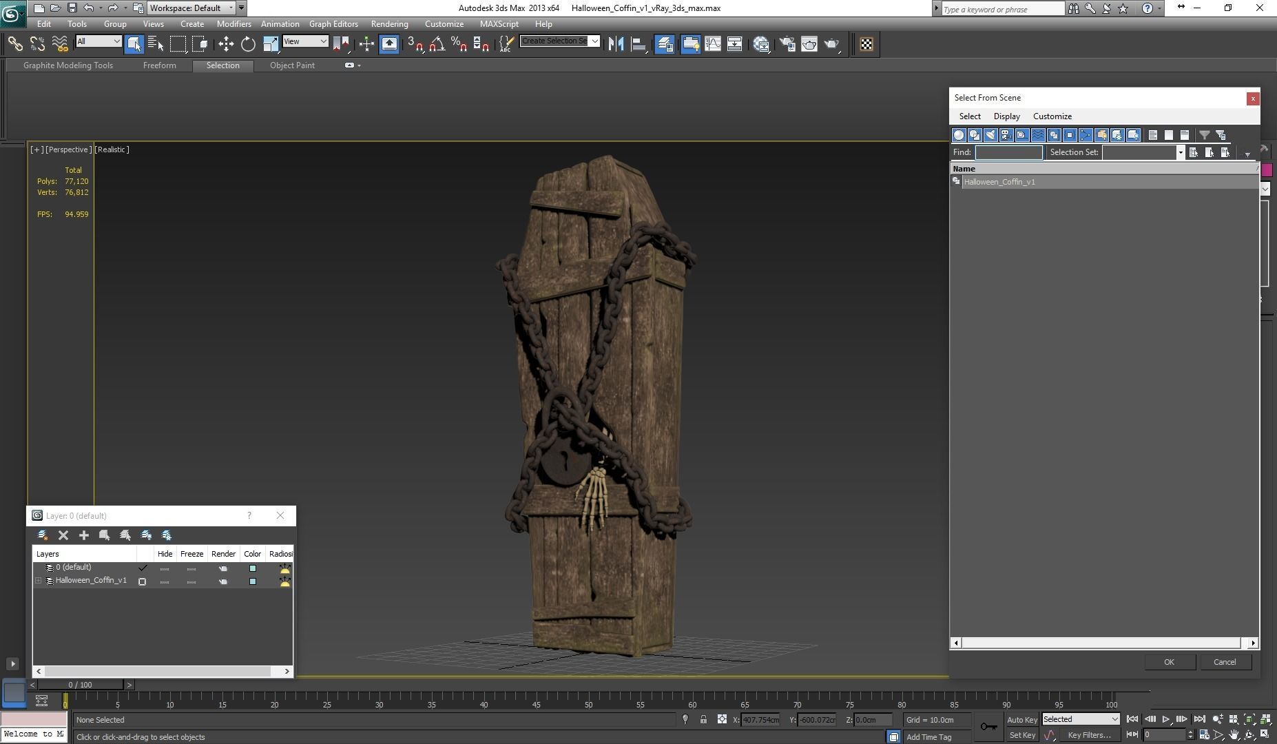Screen dimensions: 1277x744
Task: Open the Selected key filter dropdown
Action: point(1080,719)
